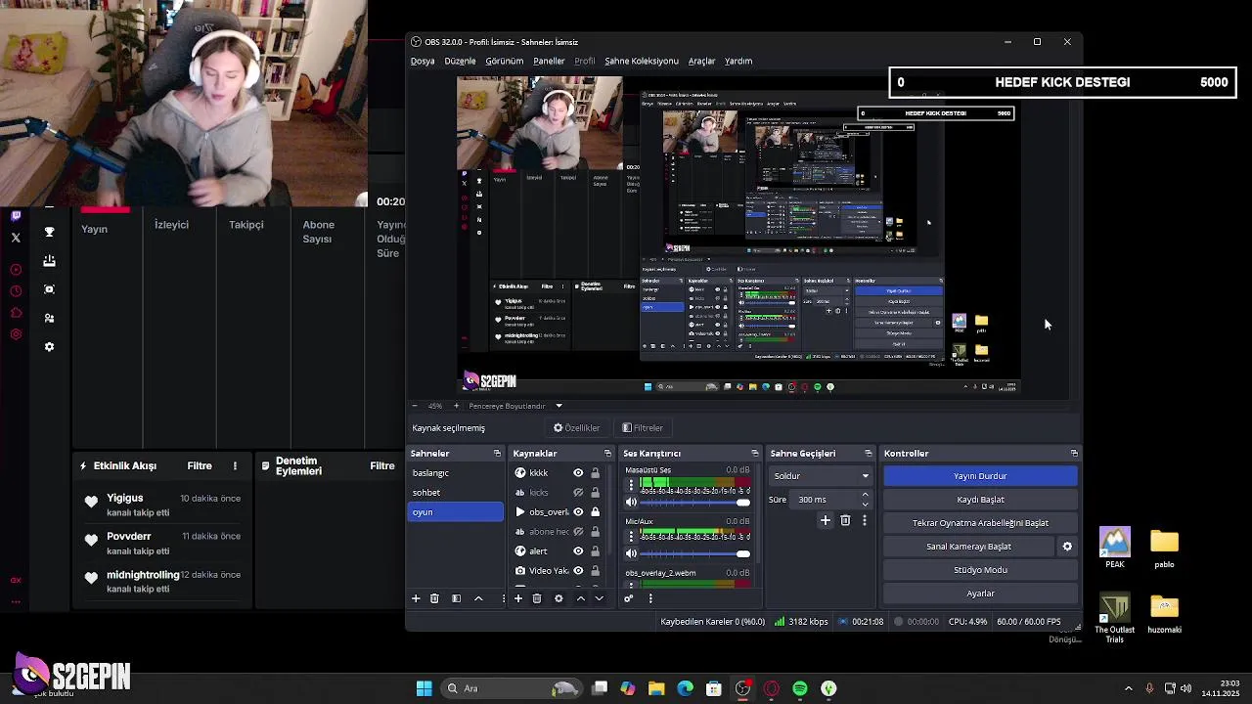Open Araçlar menu
Image resolution: width=1252 pixels, height=704 pixels.
pos(701,61)
